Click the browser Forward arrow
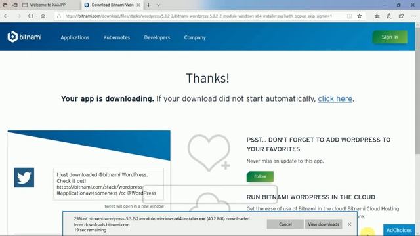The height and width of the screenshot is (236, 420). click(18, 16)
